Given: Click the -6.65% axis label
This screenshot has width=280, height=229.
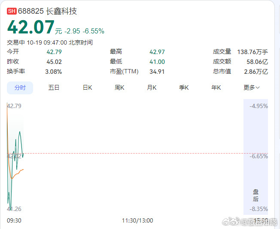Looking at the screenshot, I should (259, 156).
